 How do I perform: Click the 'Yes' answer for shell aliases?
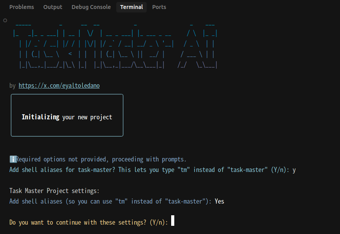(219, 201)
